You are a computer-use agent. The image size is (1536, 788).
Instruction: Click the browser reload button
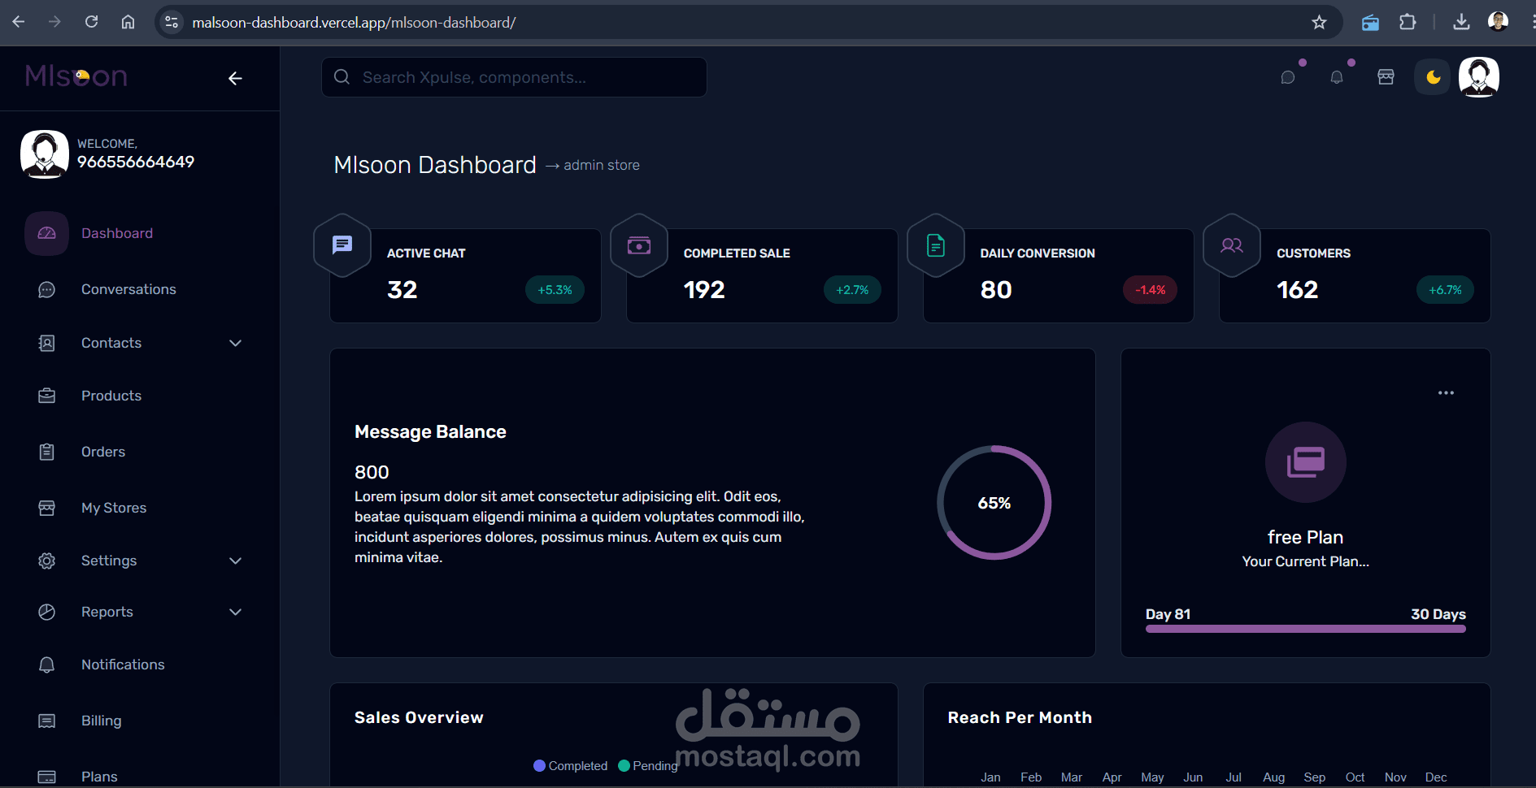click(x=92, y=22)
